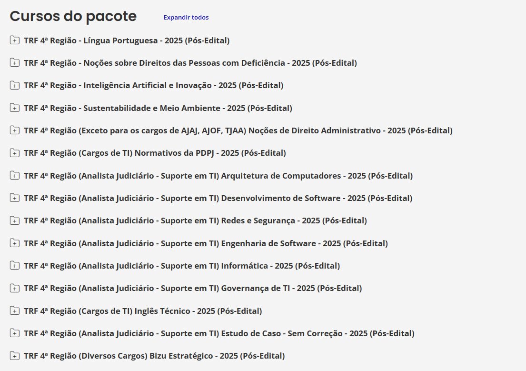This screenshot has width=526, height=371.
Task: Click folder icon next to Informática course
Action: [15, 266]
